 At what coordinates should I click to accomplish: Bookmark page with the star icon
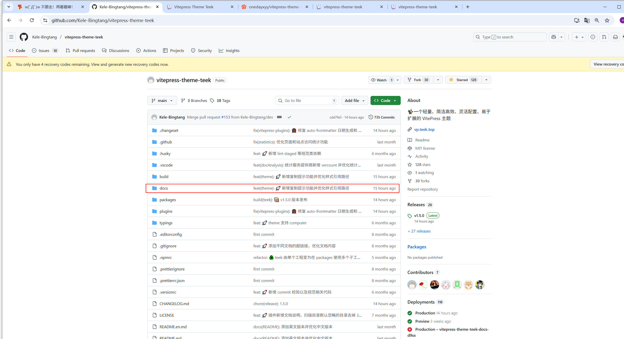click(607, 20)
